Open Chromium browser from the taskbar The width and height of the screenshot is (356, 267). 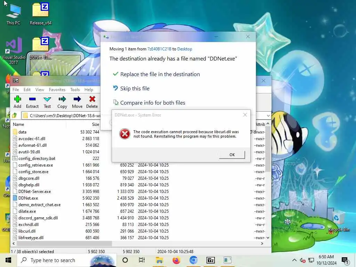(x=193, y=260)
